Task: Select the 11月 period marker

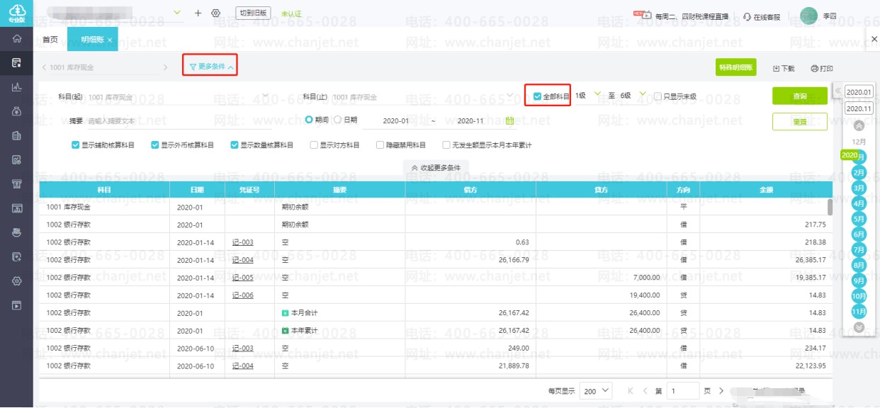Action: click(859, 311)
